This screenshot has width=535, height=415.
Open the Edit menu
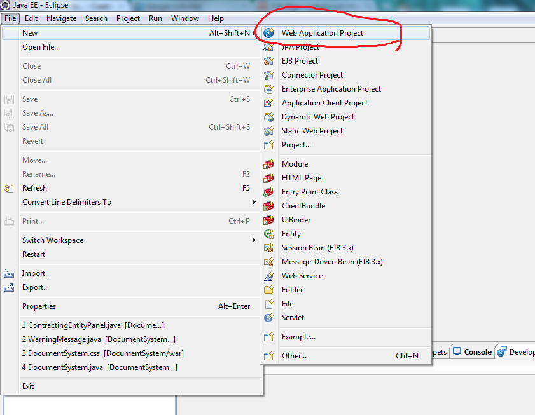click(x=31, y=18)
